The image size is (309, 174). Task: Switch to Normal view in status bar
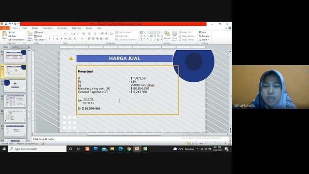point(187,144)
